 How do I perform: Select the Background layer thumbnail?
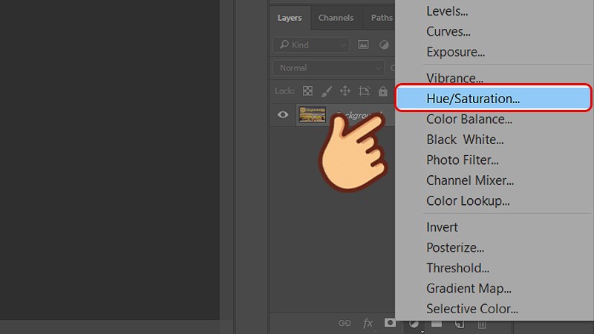(x=312, y=115)
